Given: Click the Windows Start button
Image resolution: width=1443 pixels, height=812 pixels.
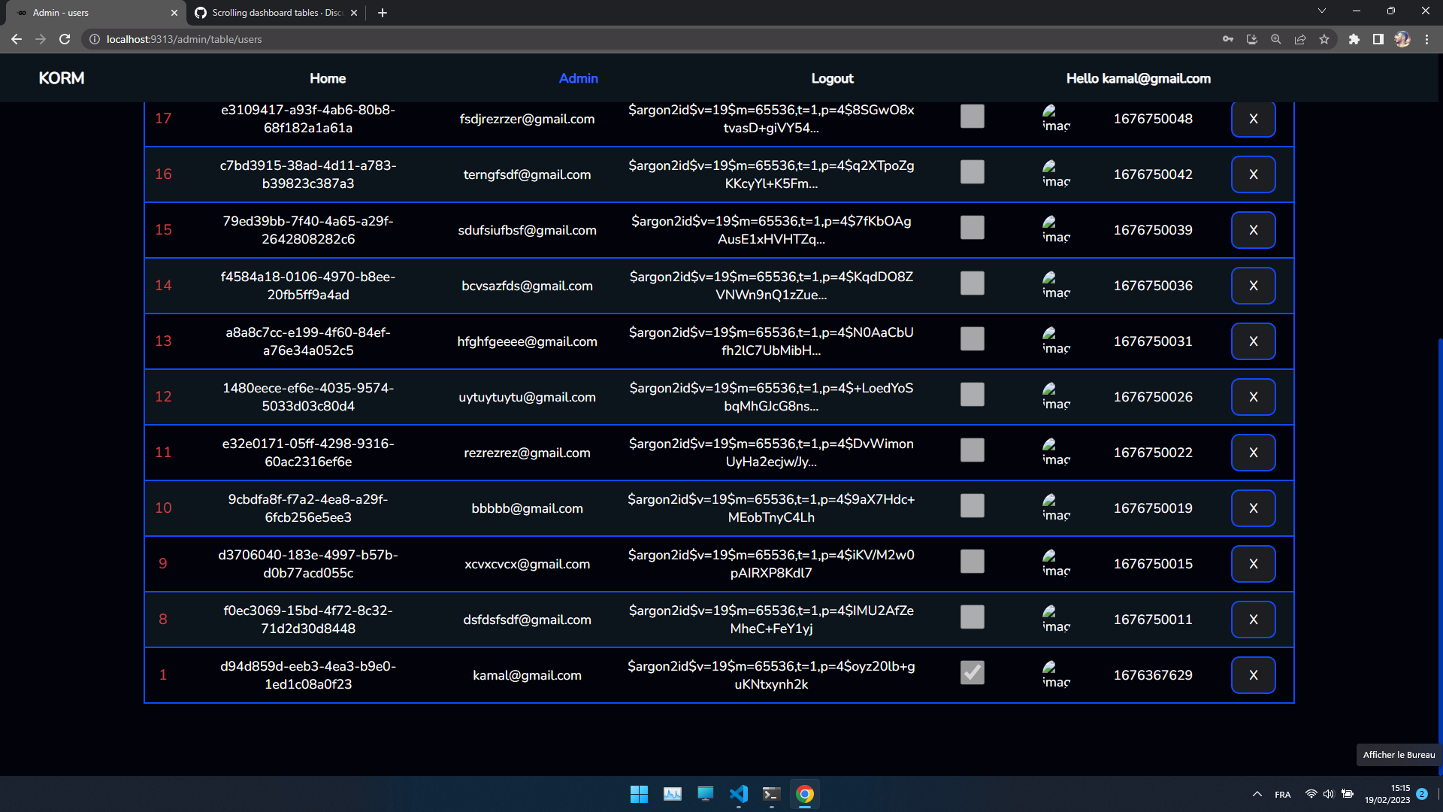Looking at the screenshot, I should tap(639, 794).
